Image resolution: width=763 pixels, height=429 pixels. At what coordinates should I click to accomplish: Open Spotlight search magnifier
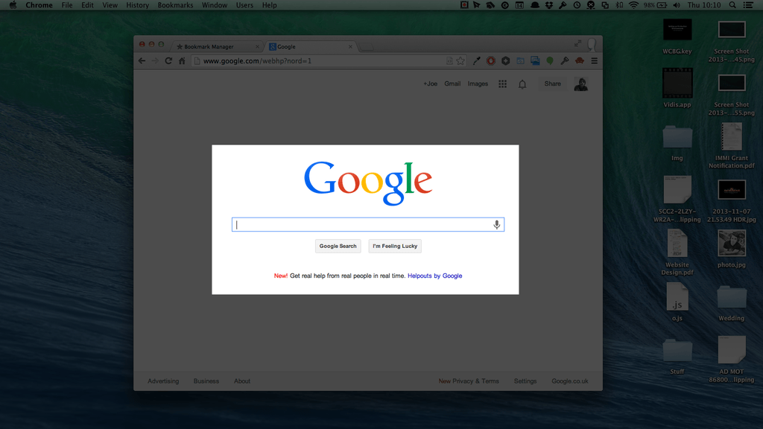[x=732, y=5]
